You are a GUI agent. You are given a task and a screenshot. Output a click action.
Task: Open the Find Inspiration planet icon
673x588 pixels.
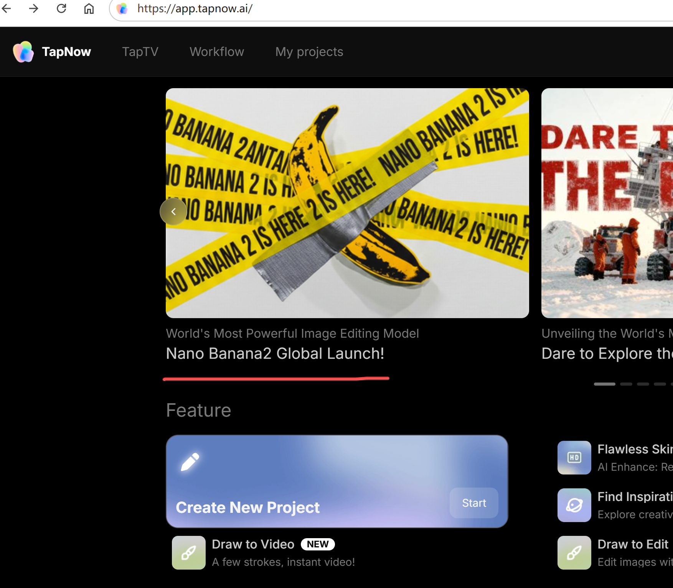pyautogui.click(x=574, y=505)
